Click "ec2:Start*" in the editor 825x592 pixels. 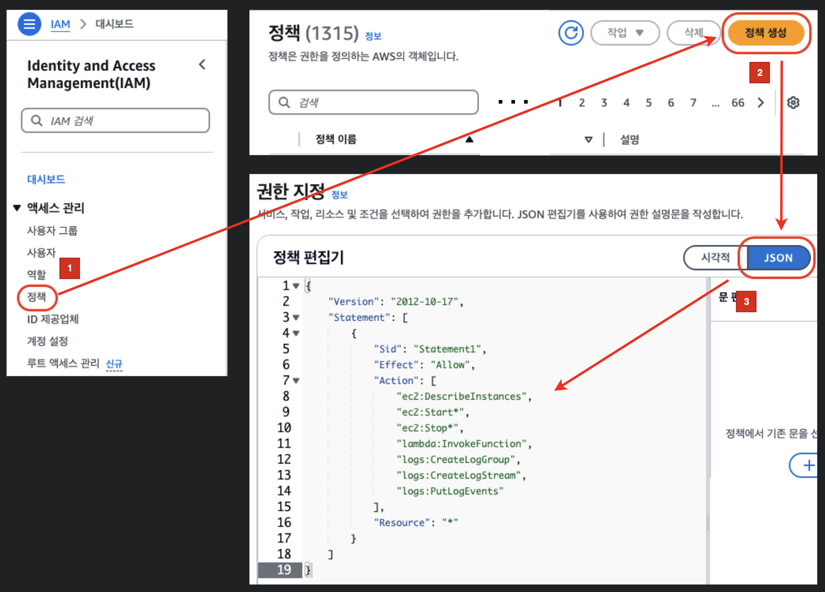[x=430, y=412]
